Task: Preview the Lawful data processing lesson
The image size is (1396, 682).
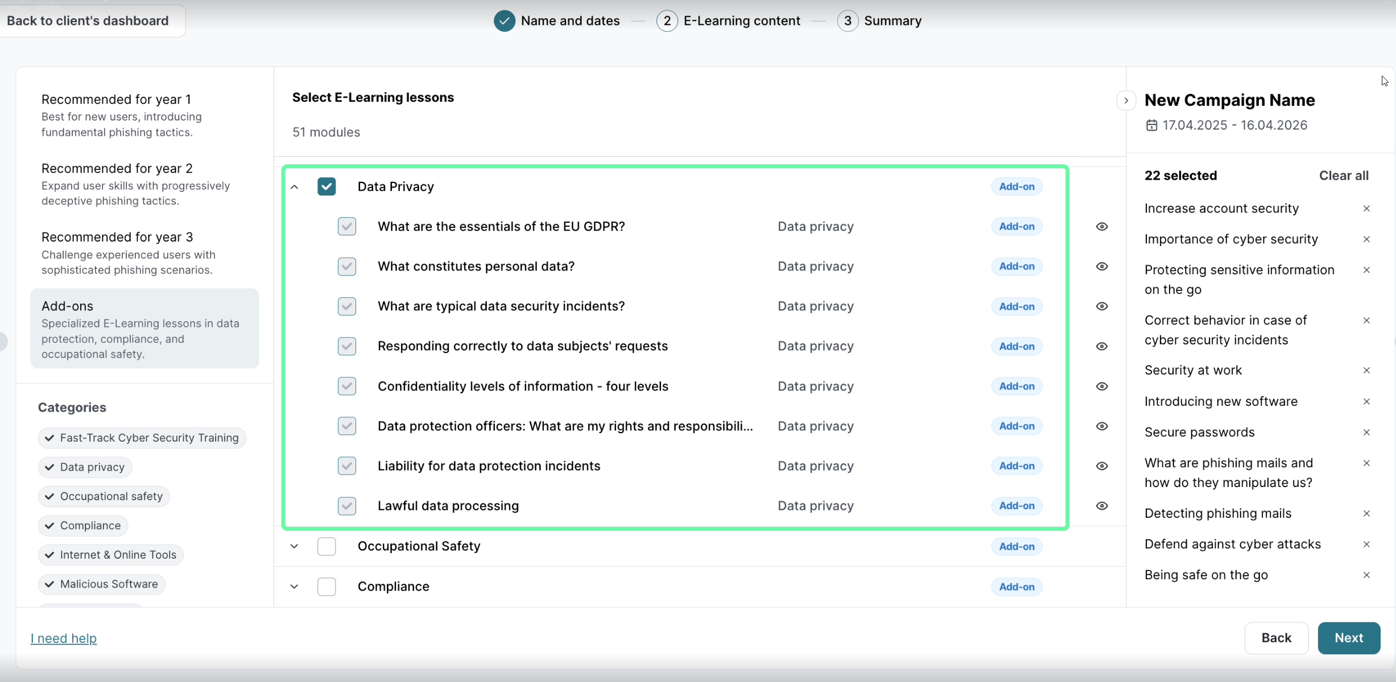Action: point(1101,506)
